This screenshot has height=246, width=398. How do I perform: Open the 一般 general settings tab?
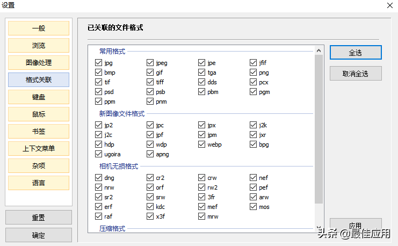(x=39, y=28)
